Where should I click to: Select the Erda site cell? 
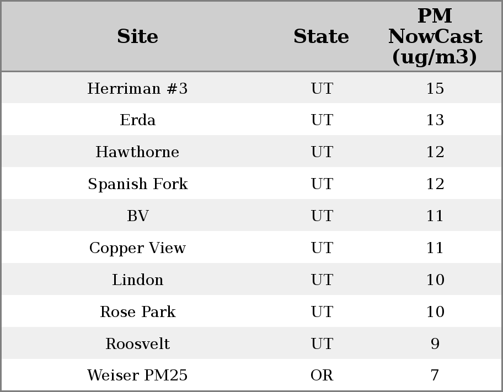click(137, 120)
